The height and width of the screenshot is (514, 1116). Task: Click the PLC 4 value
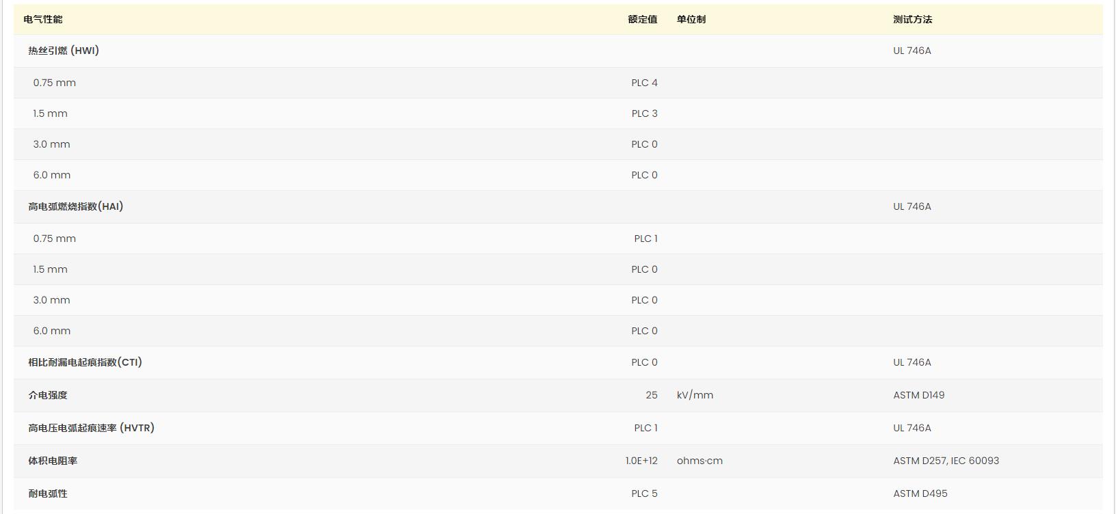644,83
